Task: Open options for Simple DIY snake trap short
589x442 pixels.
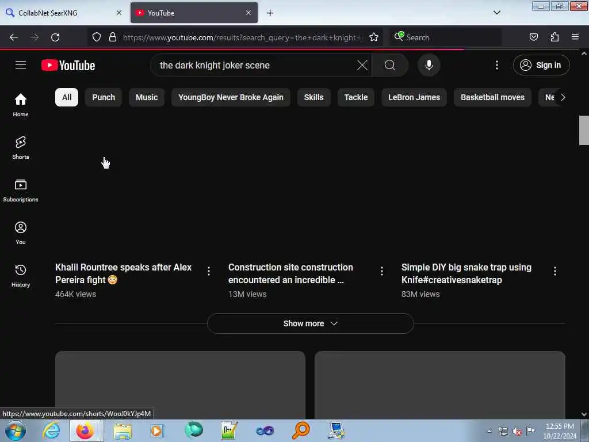Action: (x=555, y=271)
